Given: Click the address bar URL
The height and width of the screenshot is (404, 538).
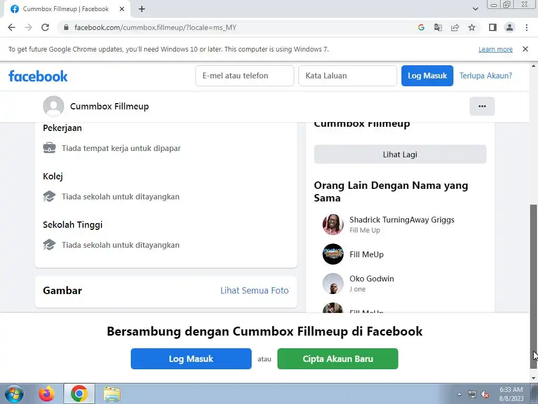Looking at the screenshot, I should [x=156, y=27].
